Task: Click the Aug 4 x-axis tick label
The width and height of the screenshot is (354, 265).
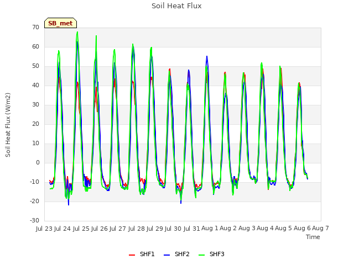Action: pyautogui.click(x=265, y=229)
